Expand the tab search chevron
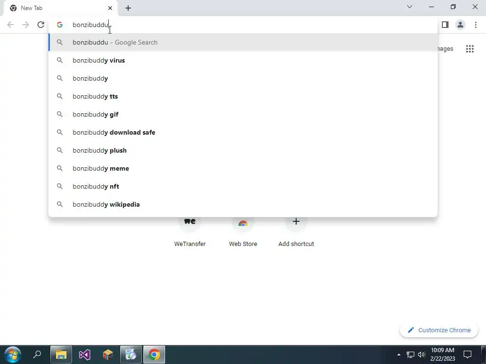The width and height of the screenshot is (486, 364). (x=410, y=7)
